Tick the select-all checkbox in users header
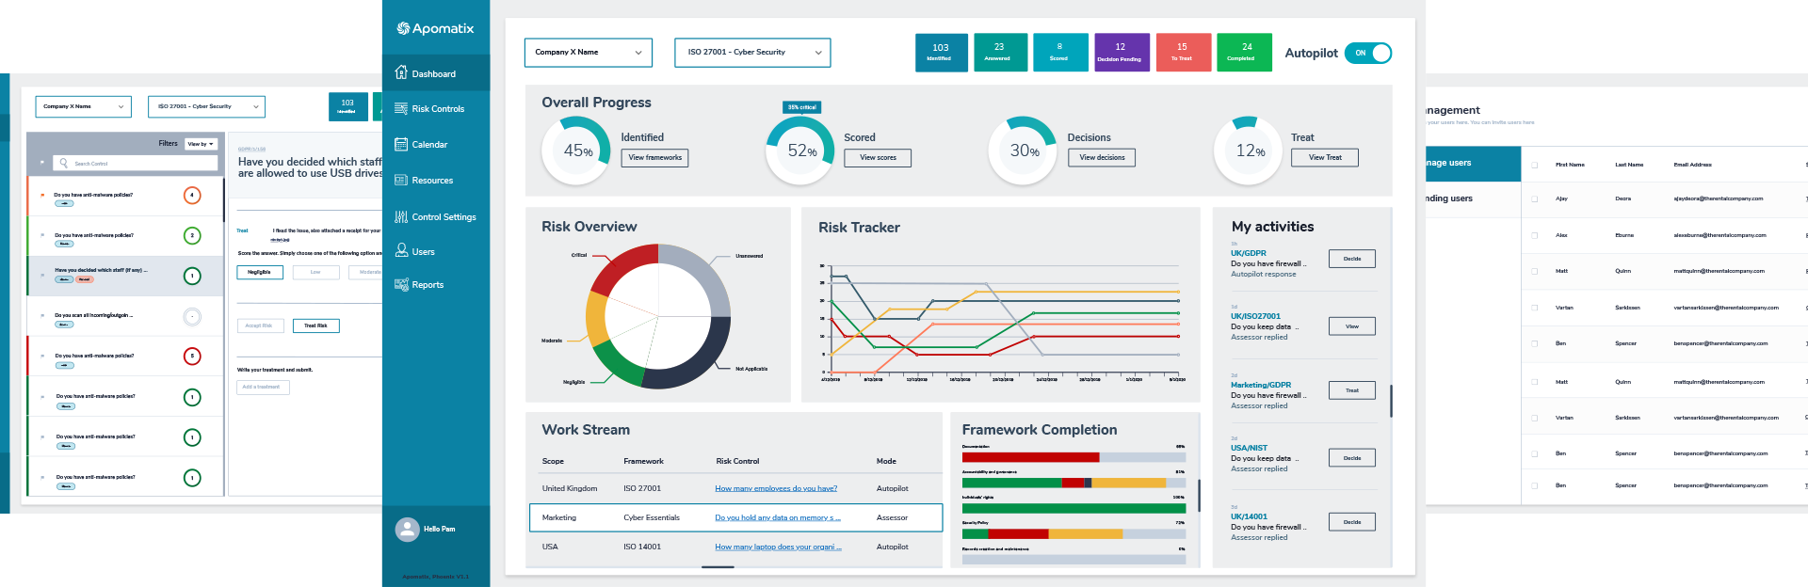The width and height of the screenshot is (1808, 587). point(1534,165)
